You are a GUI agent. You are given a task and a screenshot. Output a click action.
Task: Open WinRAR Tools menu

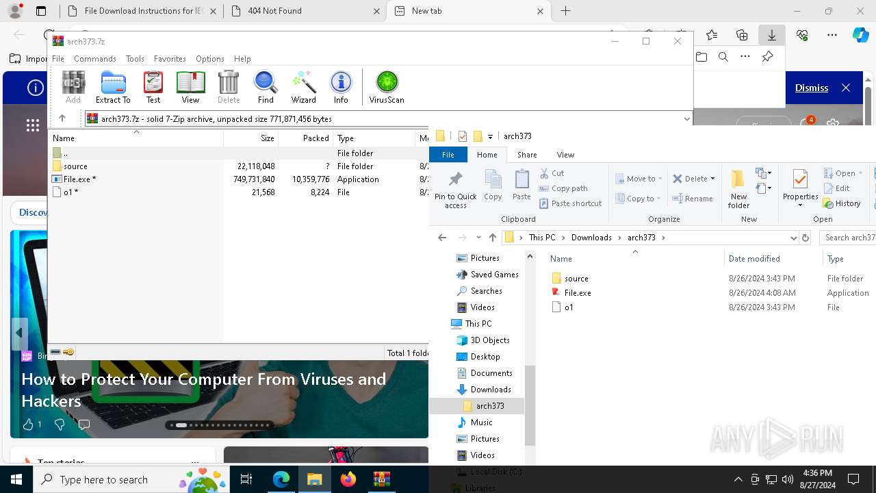(135, 59)
